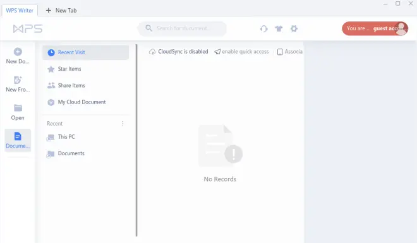
Task: Click the search magnifier icon
Action: click(x=149, y=28)
